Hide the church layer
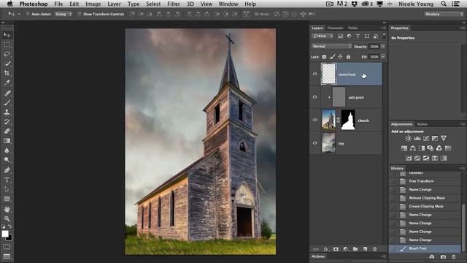The width and height of the screenshot is (467, 263). (314, 120)
